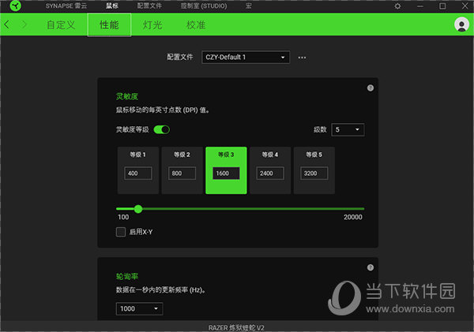Switch to the 校准 tab

point(196,24)
